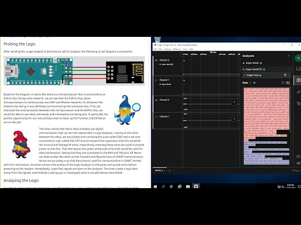Click Channel 0 analog channel icon
The image size is (301, 225).
(156, 100)
